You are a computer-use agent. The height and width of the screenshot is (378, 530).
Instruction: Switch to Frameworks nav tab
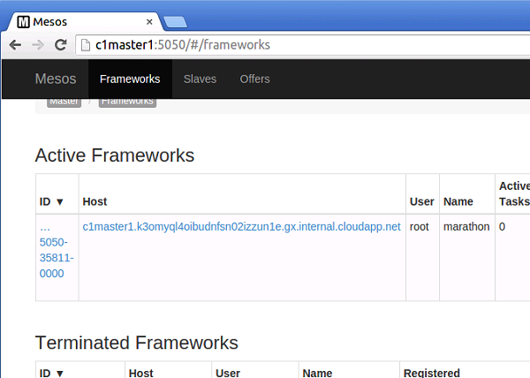point(130,79)
